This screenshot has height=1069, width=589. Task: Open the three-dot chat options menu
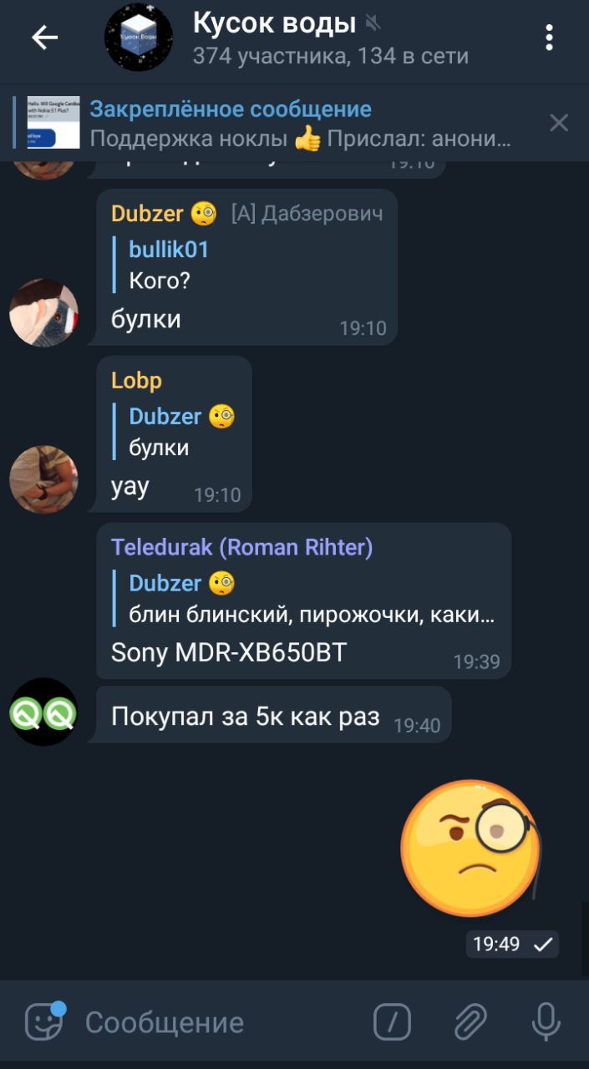tap(549, 38)
